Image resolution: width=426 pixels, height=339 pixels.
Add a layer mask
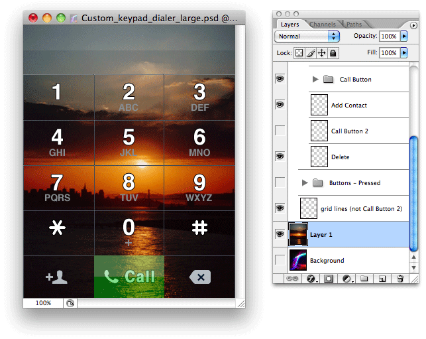pos(329,279)
